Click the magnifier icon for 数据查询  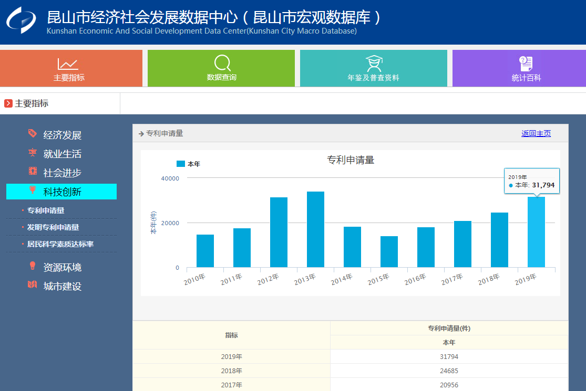click(x=222, y=62)
